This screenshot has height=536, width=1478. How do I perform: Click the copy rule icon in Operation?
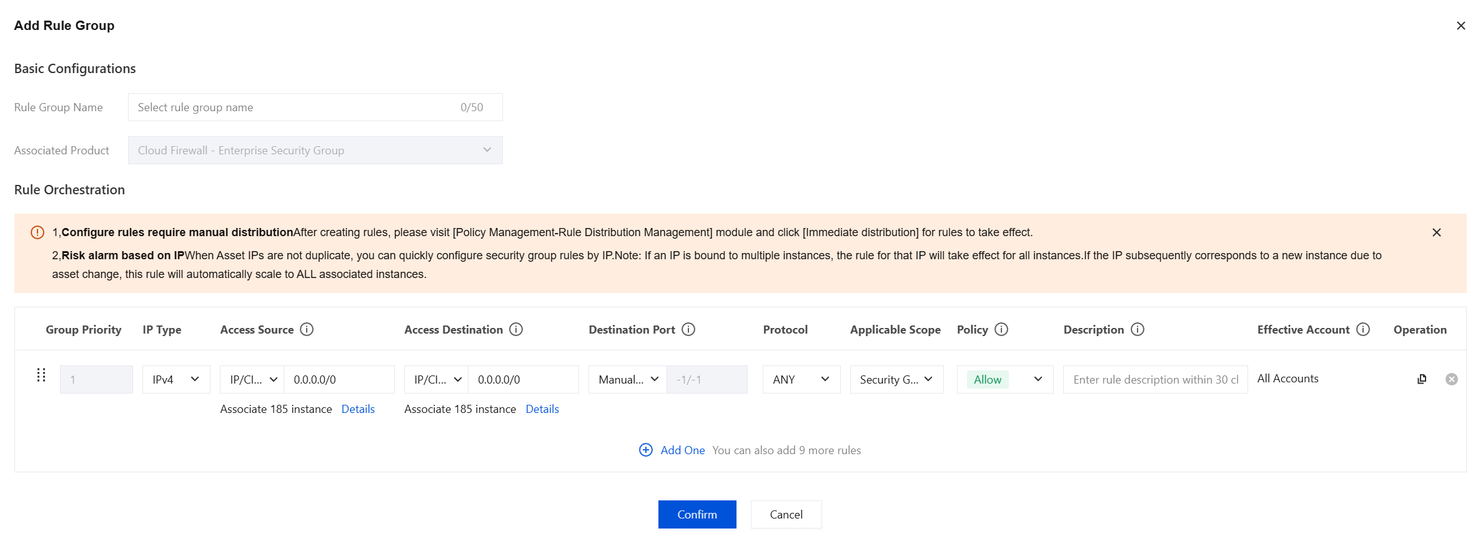[1422, 379]
